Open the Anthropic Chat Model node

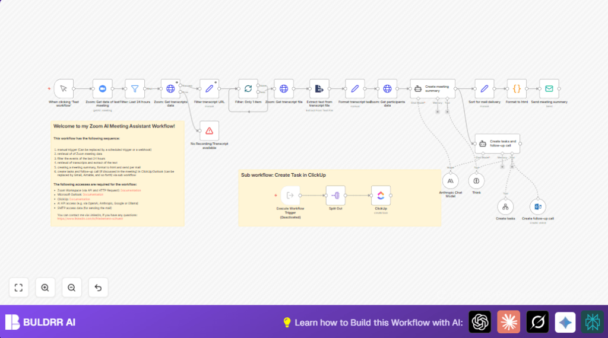pyautogui.click(x=451, y=181)
